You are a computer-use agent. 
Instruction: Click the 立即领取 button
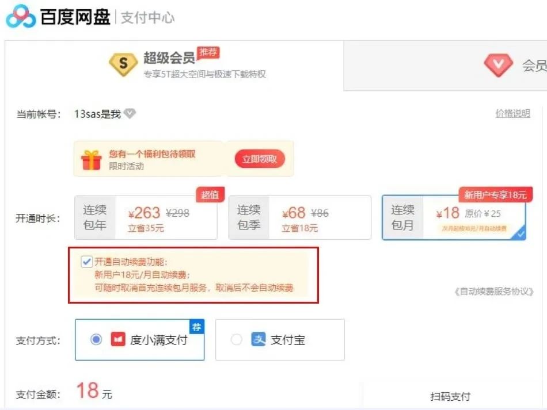(x=260, y=159)
